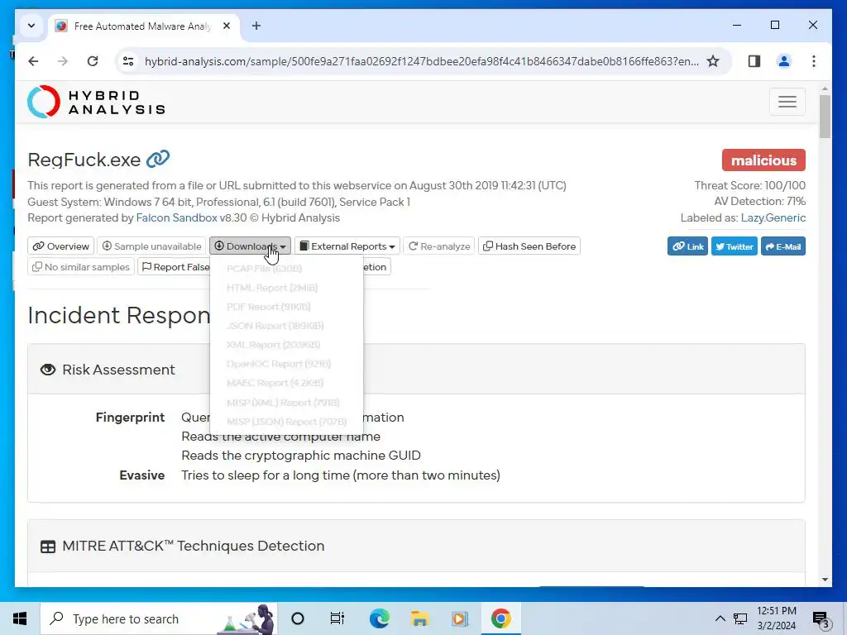Choose PDF Report download option
The width and height of the screenshot is (847, 635).
[x=269, y=307]
